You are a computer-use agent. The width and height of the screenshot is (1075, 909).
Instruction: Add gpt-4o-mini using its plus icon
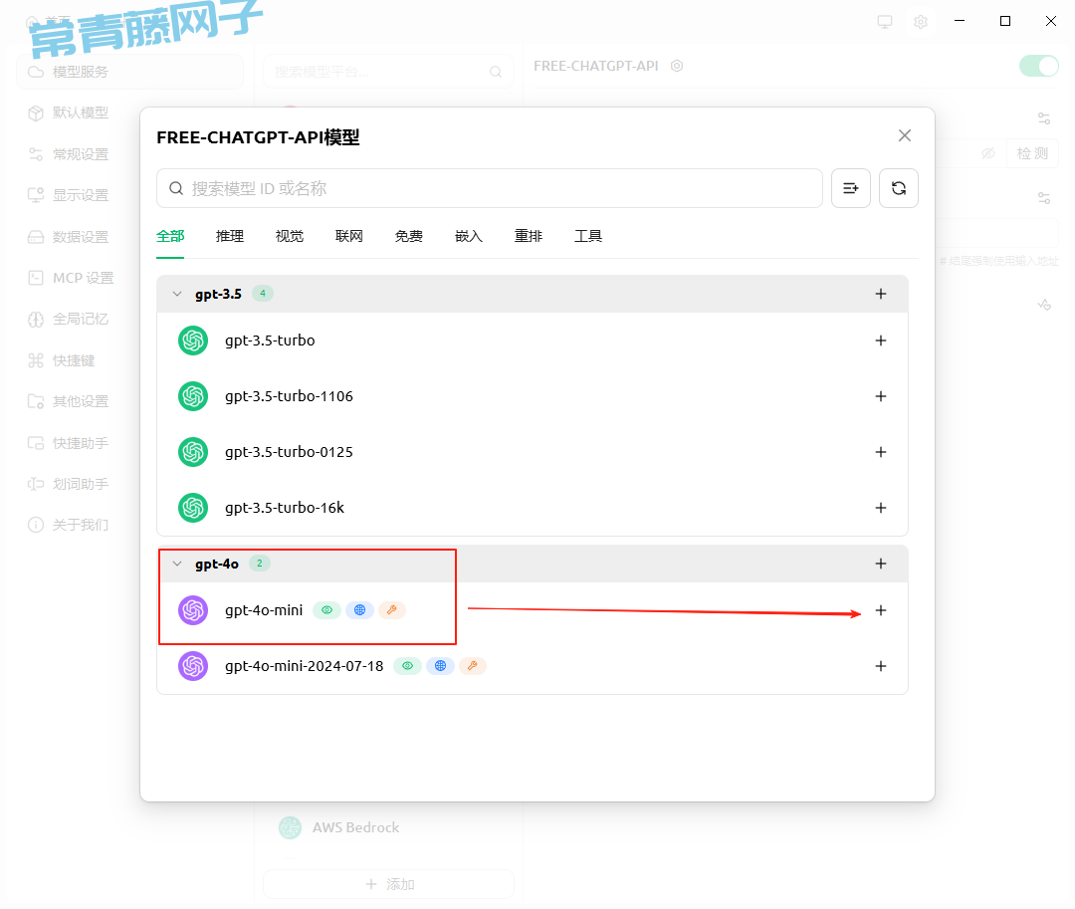pyautogui.click(x=881, y=610)
